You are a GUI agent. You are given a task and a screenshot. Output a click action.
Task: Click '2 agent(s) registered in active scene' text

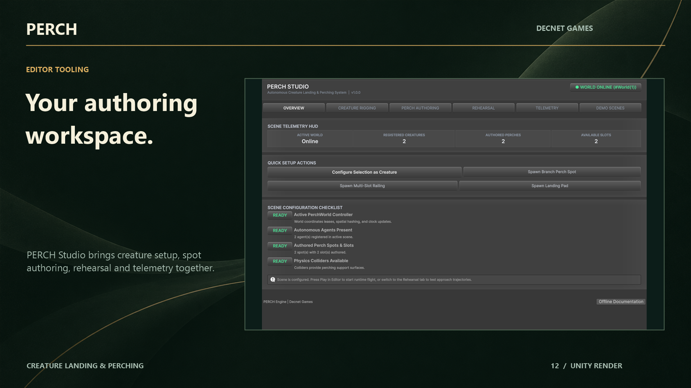[324, 237]
